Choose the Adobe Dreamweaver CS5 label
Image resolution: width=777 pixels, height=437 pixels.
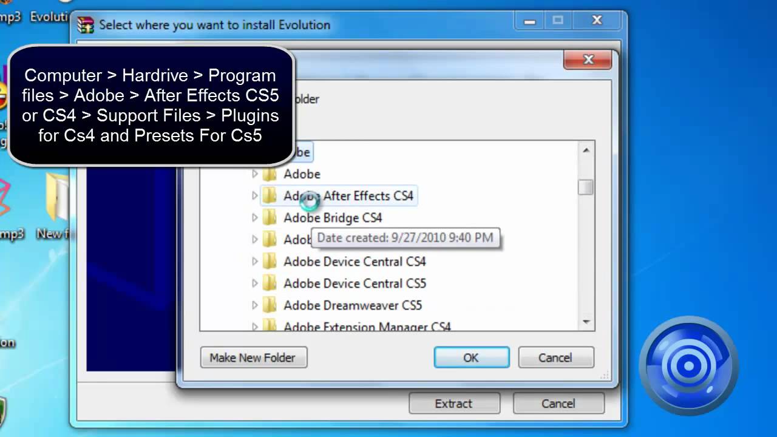353,305
